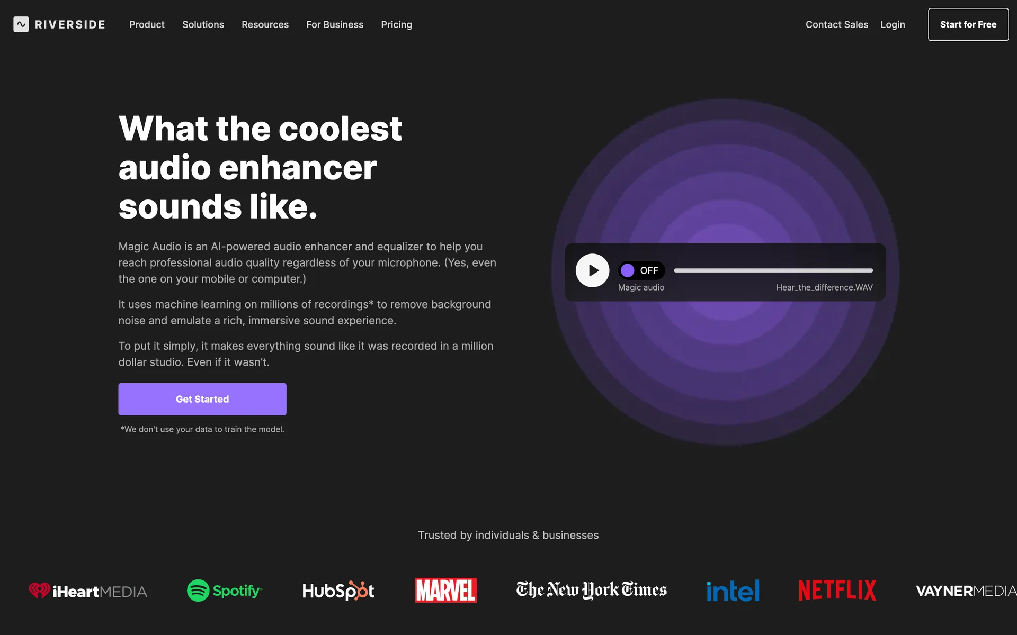The image size is (1017, 635).
Task: Click the Marvel logo
Action: coord(445,591)
